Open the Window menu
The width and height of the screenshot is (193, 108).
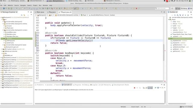click(45, 5)
